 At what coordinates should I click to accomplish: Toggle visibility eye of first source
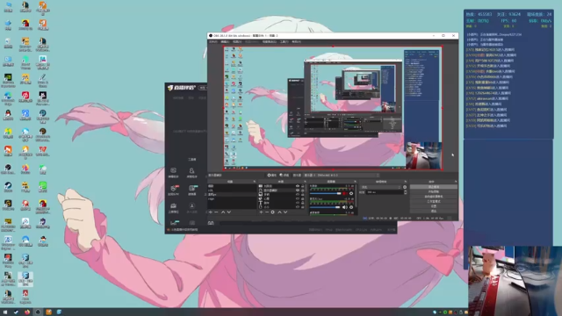click(x=298, y=186)
